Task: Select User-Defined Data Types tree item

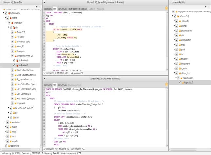Action: (26, 84)
